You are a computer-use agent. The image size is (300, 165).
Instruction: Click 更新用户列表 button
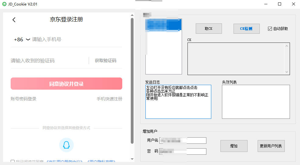coord(271,146)
